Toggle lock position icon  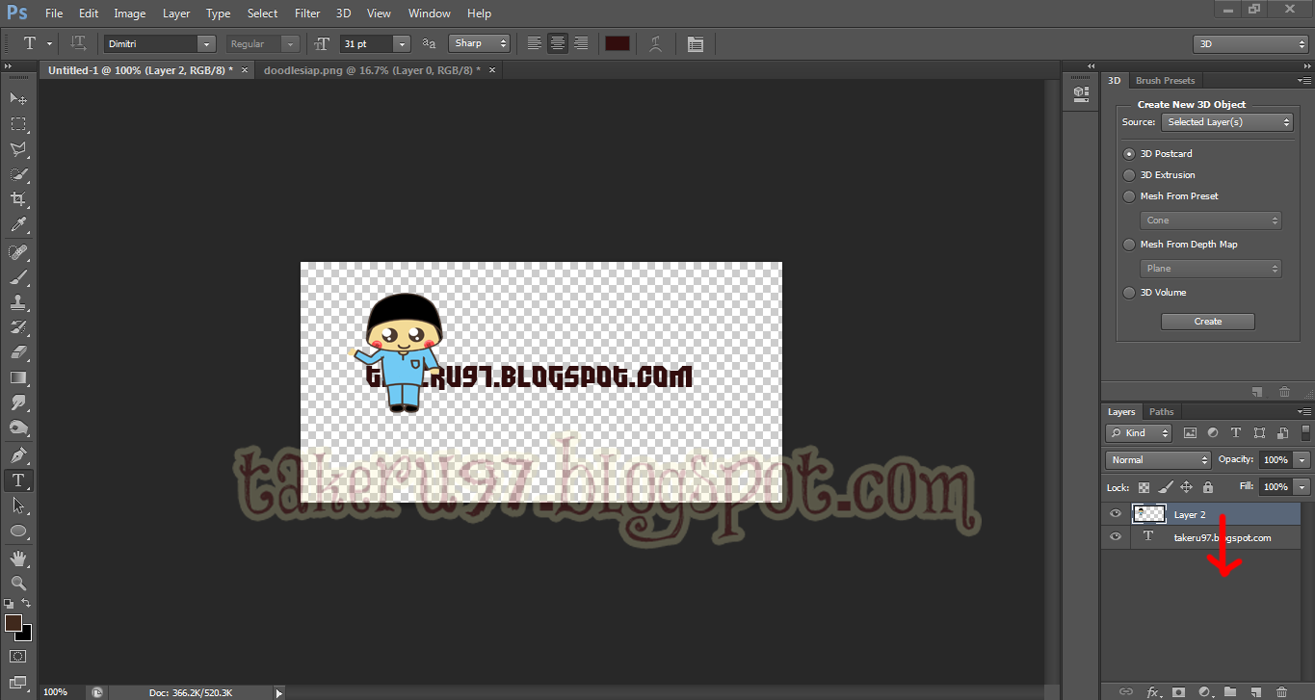coord(1187,487)
